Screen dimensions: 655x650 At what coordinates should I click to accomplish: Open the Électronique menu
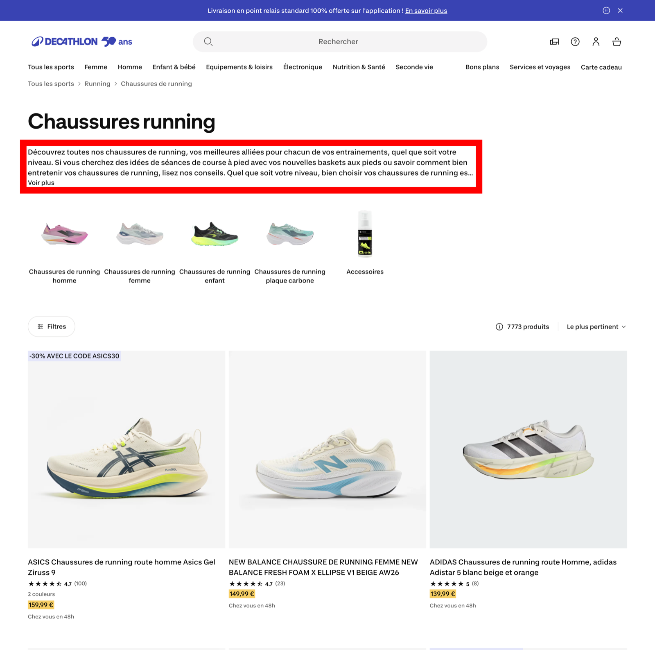point(303,67)
